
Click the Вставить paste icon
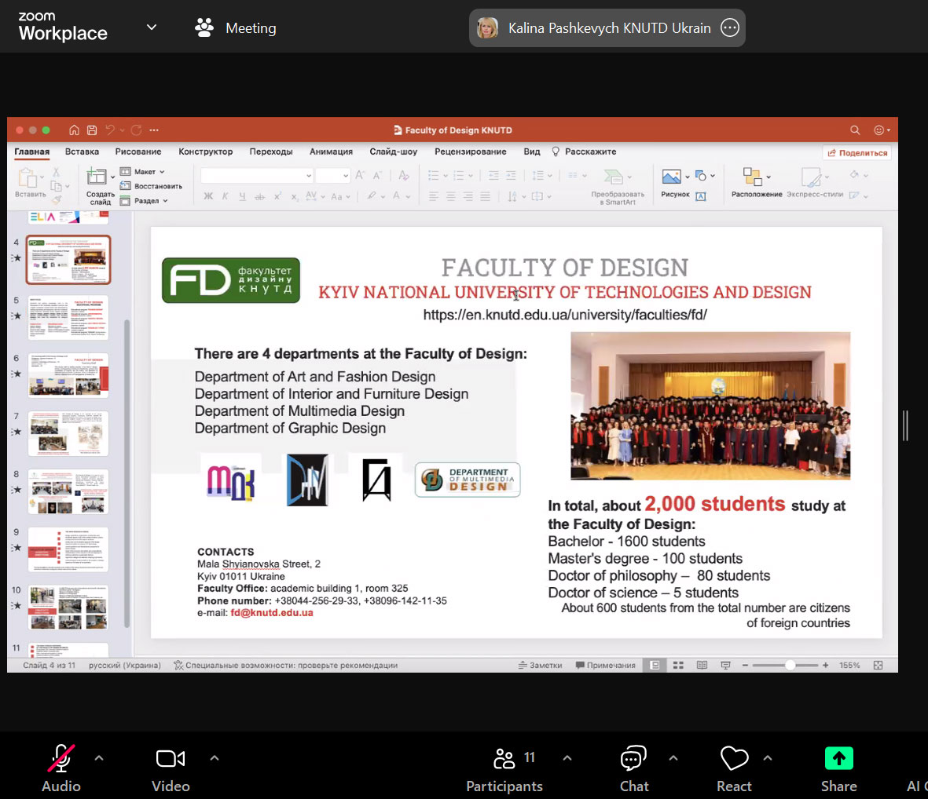pyautogui.click(x=28, y=177)
